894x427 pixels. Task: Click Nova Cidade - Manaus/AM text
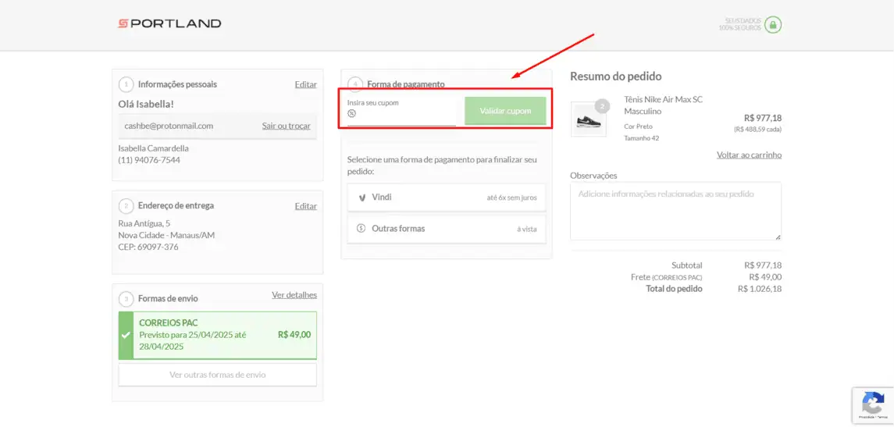tap(166, 235)
